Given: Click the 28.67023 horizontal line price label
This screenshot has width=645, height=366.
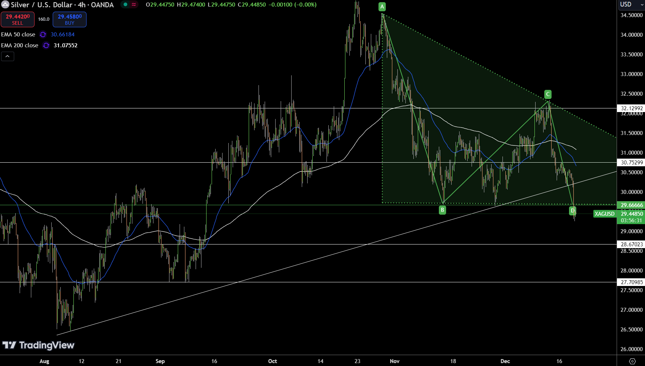Looking at the screenshot, I should pyautogui.click(x=631, y=244).
